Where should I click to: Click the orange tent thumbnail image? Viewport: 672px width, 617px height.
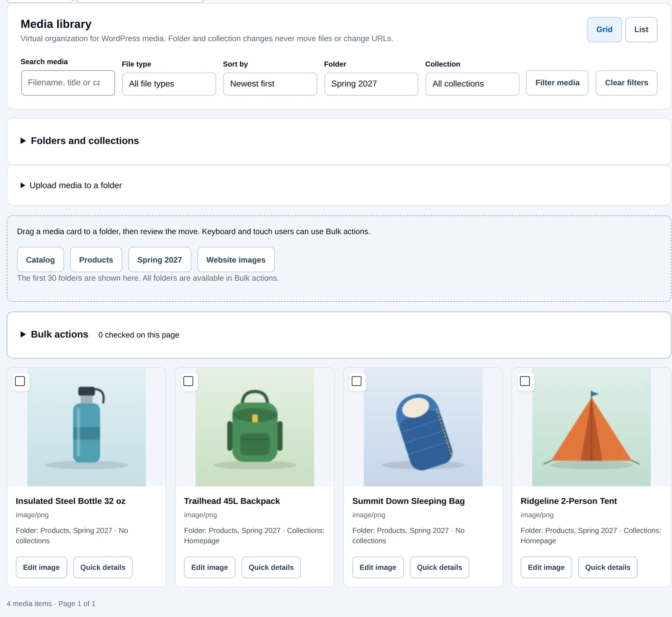(591, 427)
